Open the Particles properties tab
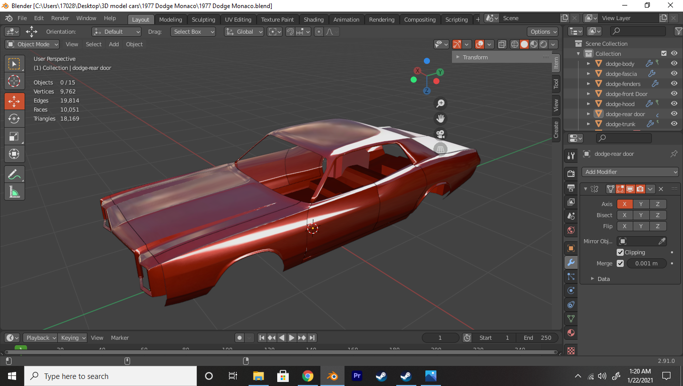 571,276
